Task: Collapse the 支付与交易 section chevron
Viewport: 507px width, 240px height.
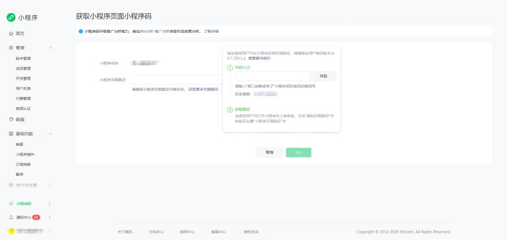Action: (x=50, y=185)
